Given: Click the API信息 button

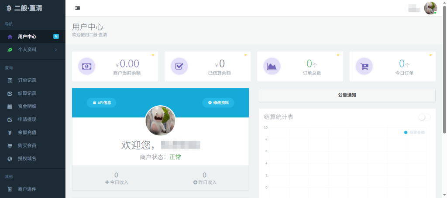Looking at the screenshot, I should 101,103.
